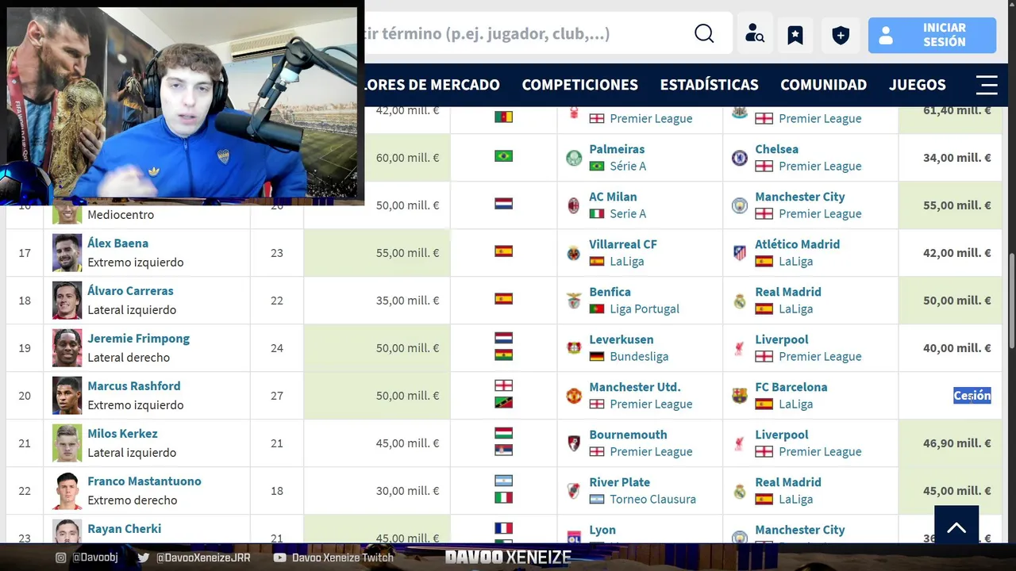The width and height of the screenshot is (1016, 571).
Task: Click the AC Milan club crest icon
Action: point(573,205)
